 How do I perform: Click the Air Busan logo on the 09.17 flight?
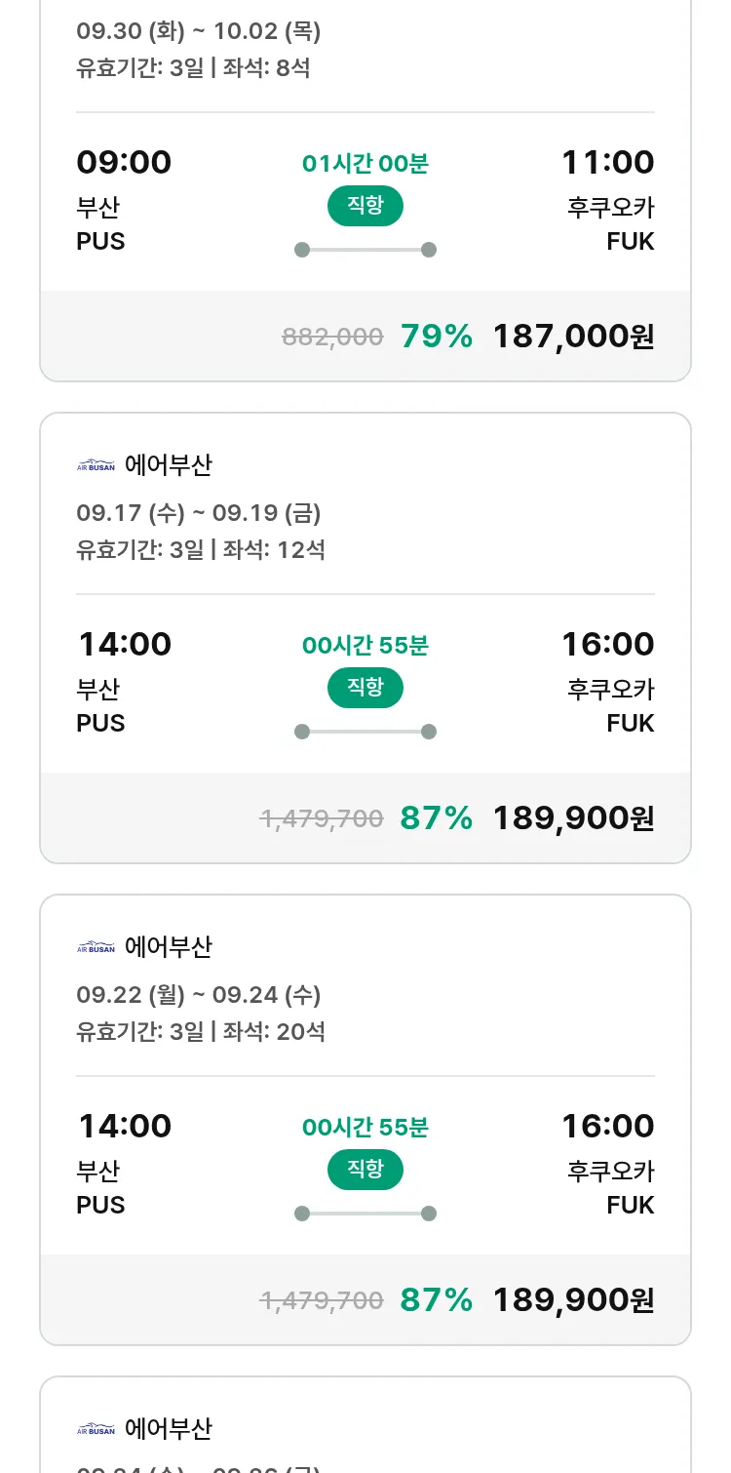click(96, 465)
